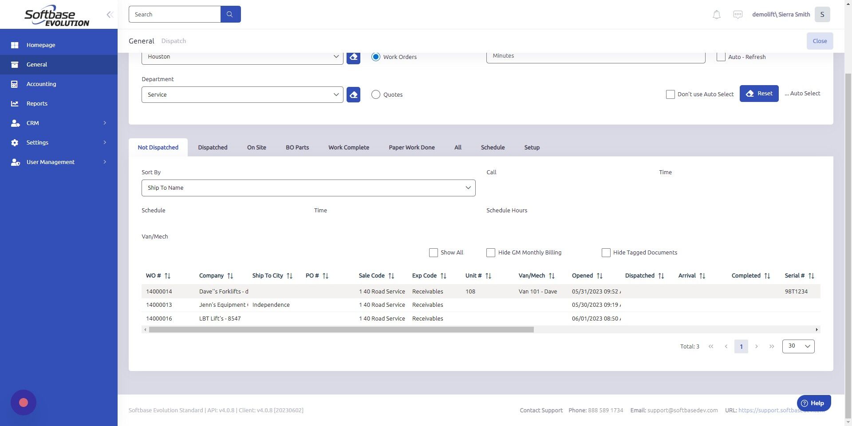
Task: Open the Paper Work Done tab
Action: (x=411, y=147)
